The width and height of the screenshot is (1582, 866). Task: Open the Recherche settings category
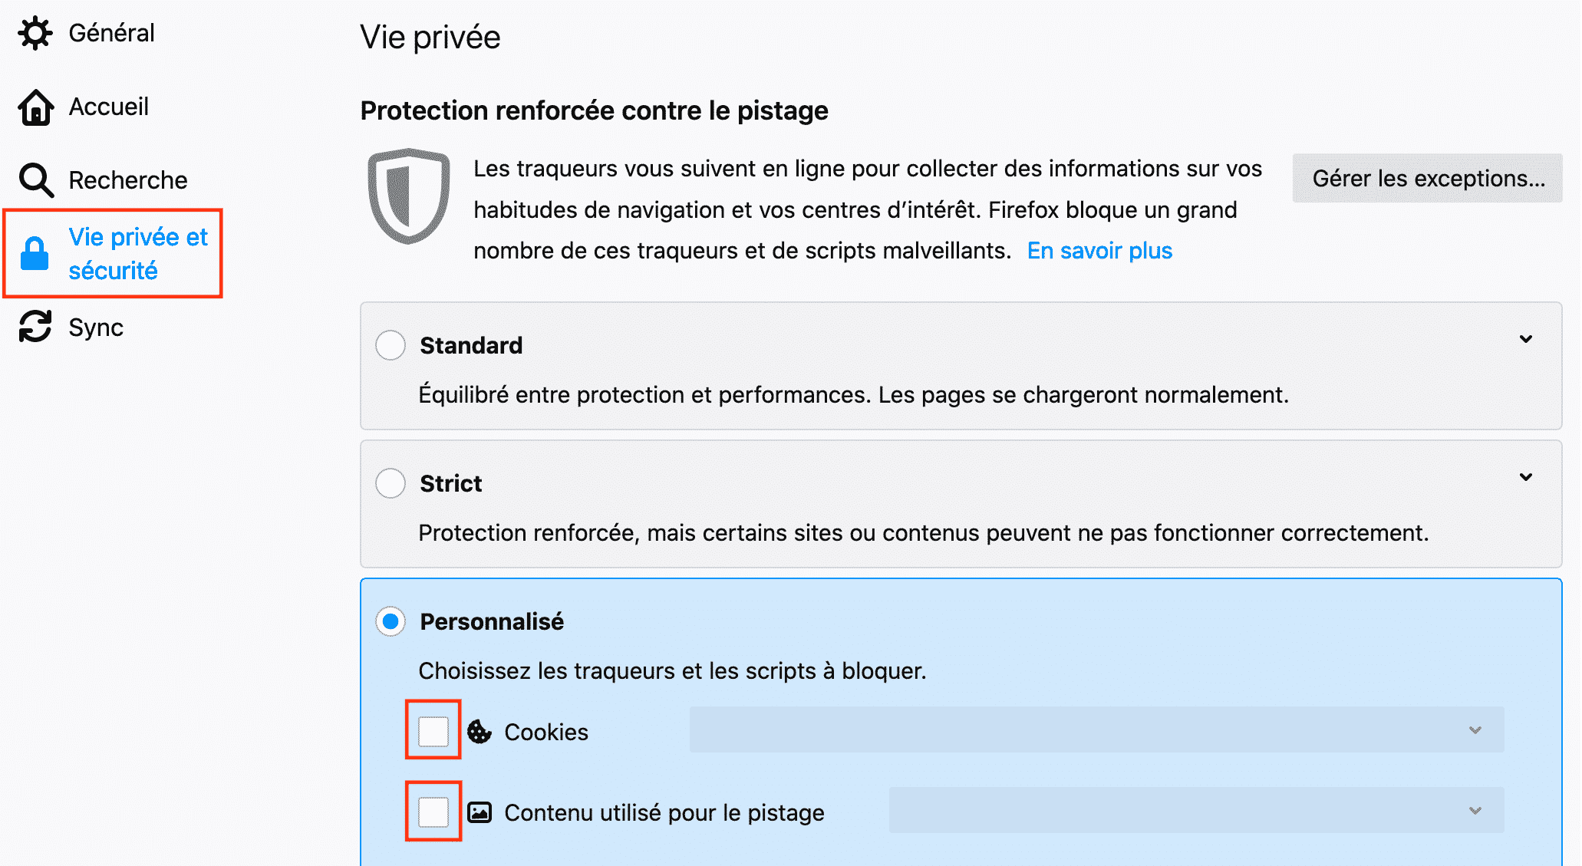127,180
